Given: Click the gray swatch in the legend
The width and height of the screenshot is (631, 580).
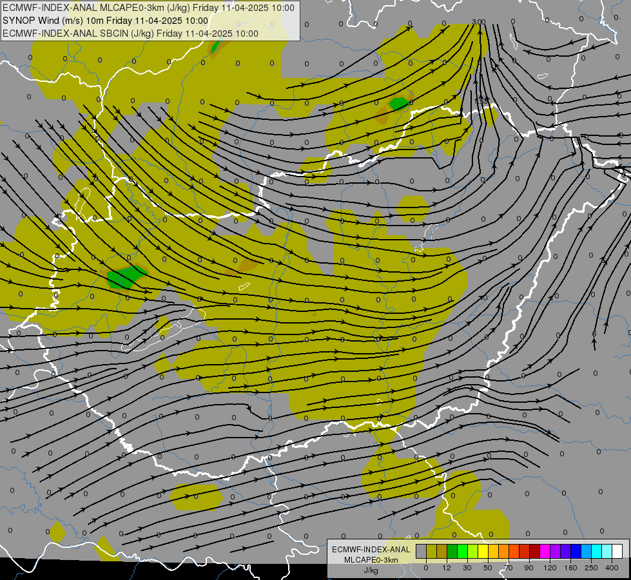Looking at the screenshot, I should (x=421, y=551).
